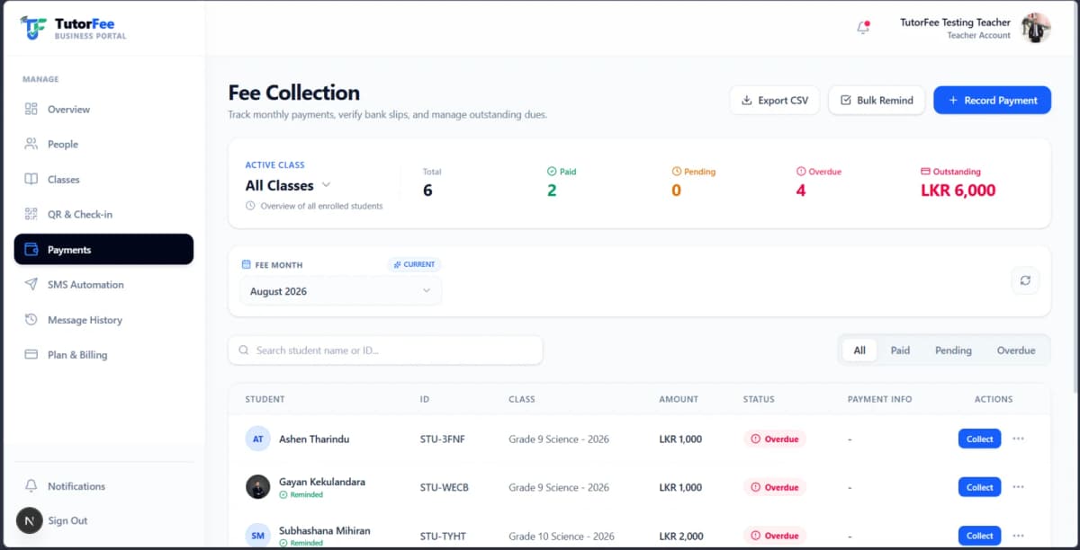The image size is (1080, 550).
Task: Open the Classes sidebar item
Action: point(103,180)
